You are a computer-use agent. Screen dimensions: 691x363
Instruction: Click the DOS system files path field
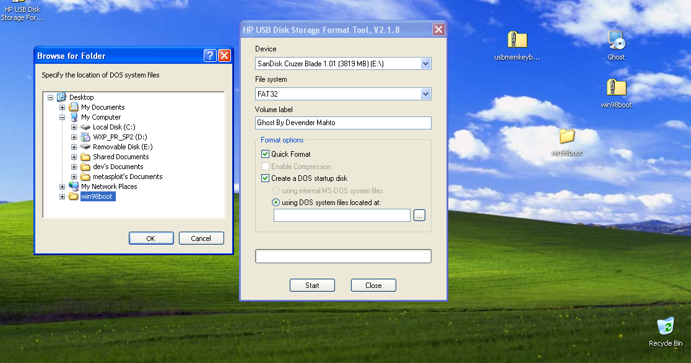pyautogui.click(x=342, y=215)
